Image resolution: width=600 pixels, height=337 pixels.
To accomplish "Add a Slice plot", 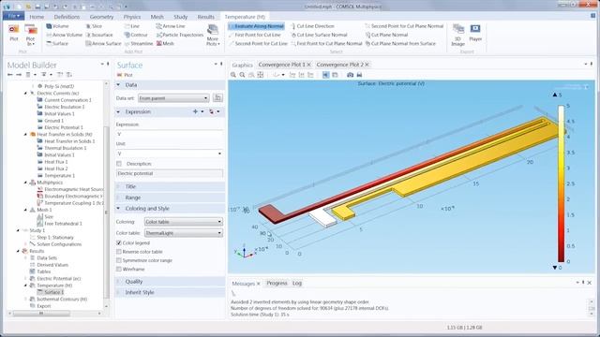I will [94, 26].
